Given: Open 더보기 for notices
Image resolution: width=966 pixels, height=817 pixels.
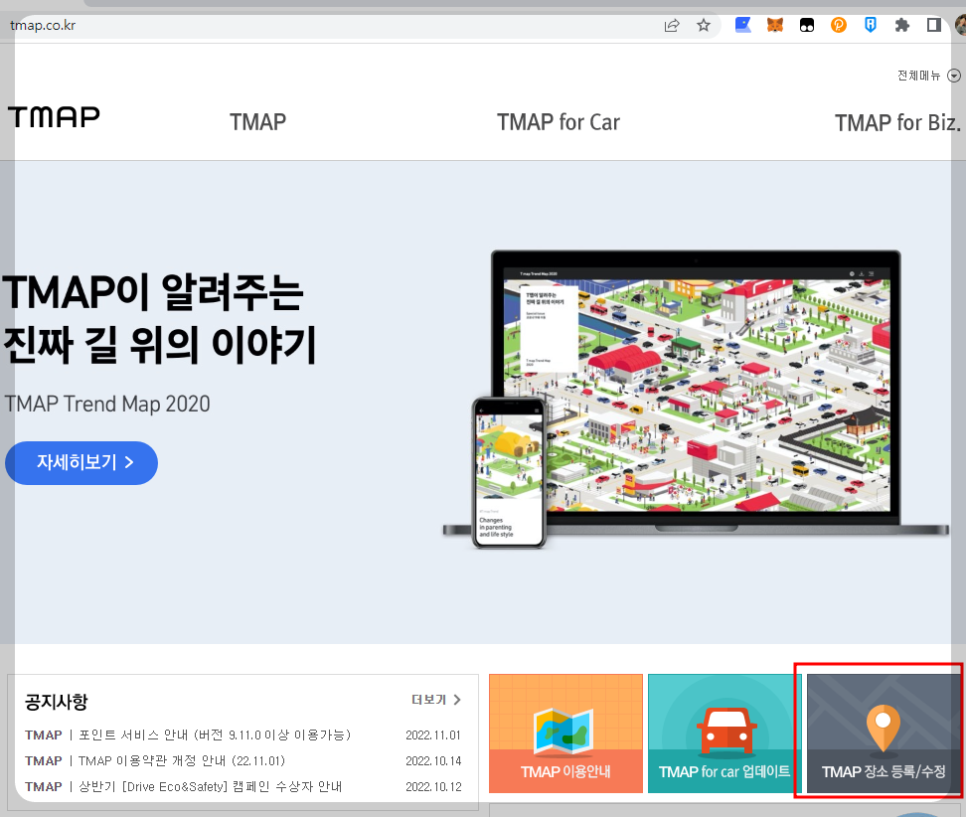Looking at the screenshot, I should 428,700.
